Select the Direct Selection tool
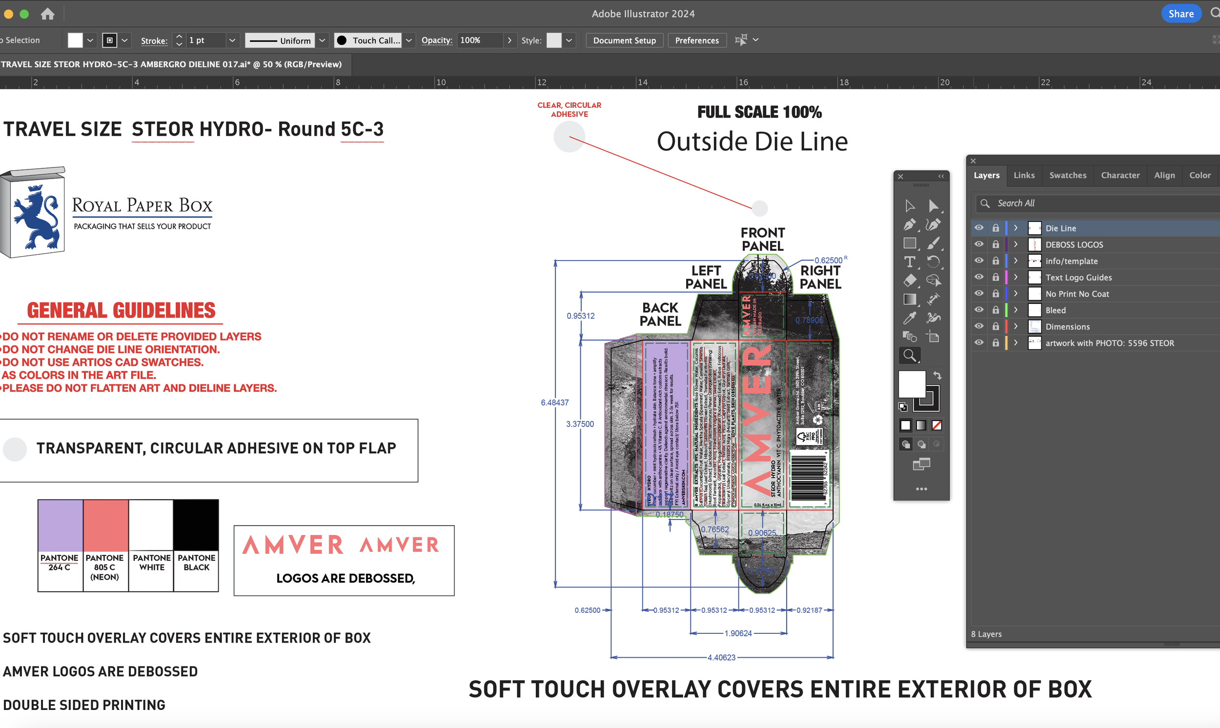Screen dimensions: 1220x728 coord(933,205)
